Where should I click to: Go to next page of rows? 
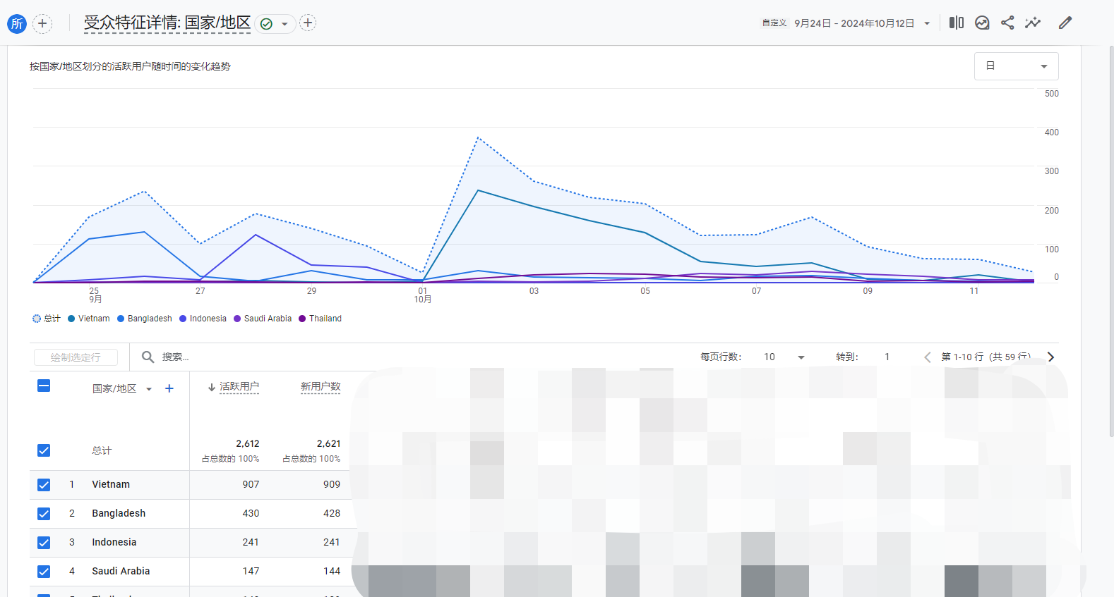(1050, 357)
